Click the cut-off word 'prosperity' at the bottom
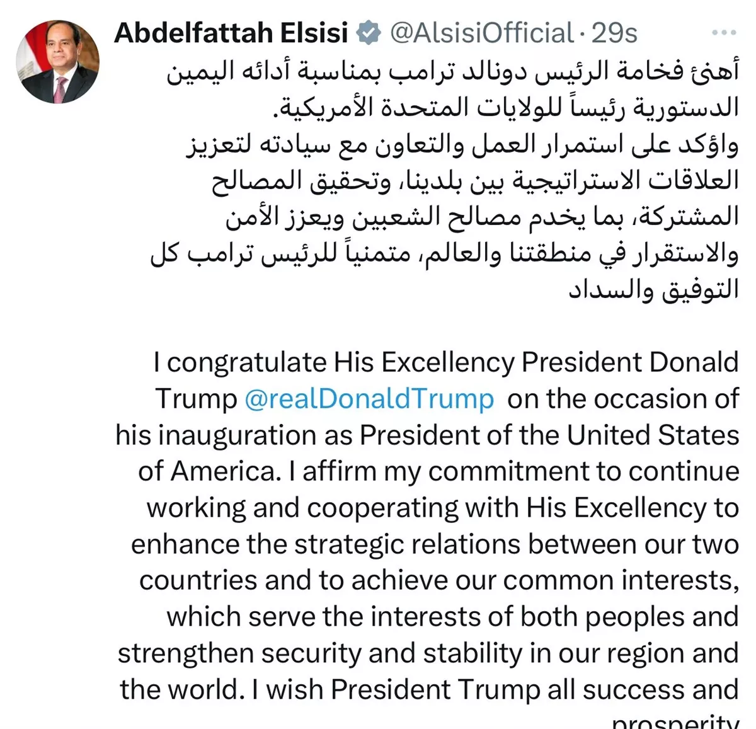Image resolution: width=756 pixels, height=729 pixels. pos(675,721)
